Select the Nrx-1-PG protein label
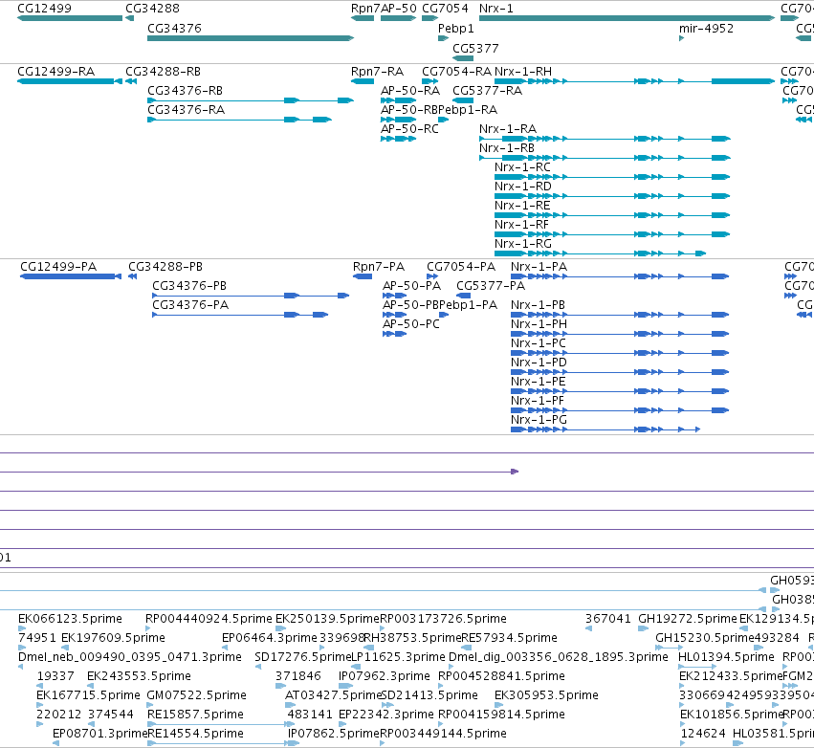The height and width of the screenshot is (748, 814). [539, 420]
